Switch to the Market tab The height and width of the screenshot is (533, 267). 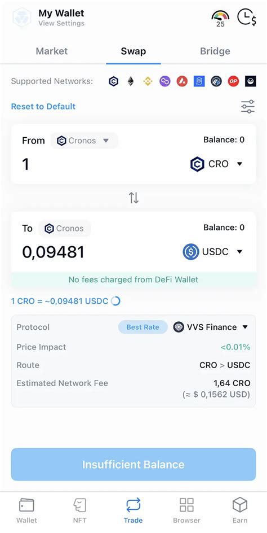click(52, 51)
